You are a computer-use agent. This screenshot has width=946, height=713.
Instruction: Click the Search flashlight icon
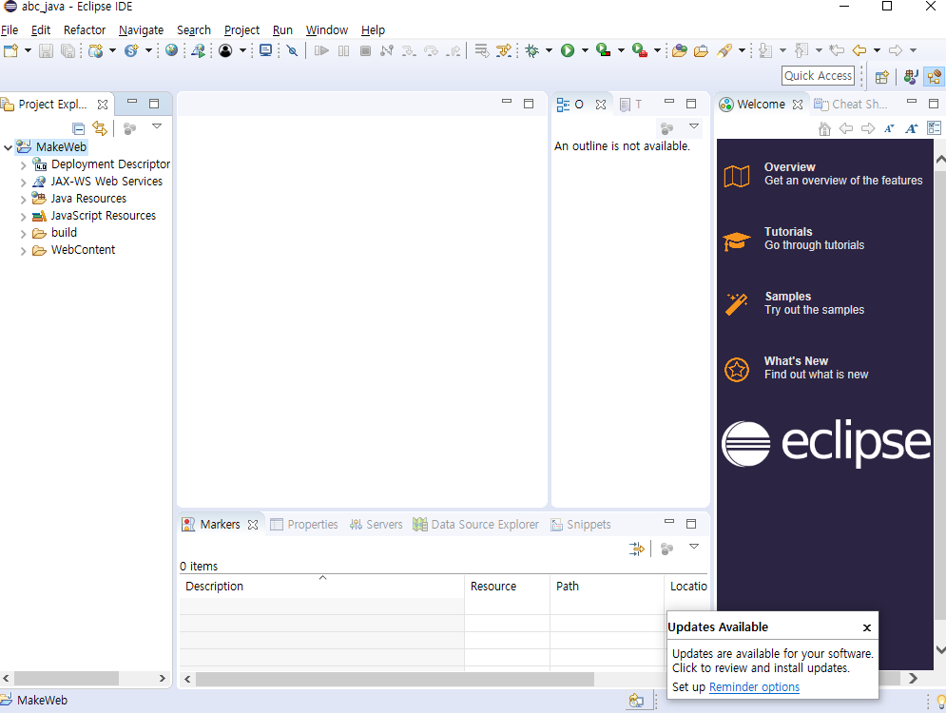click(724, 50)
